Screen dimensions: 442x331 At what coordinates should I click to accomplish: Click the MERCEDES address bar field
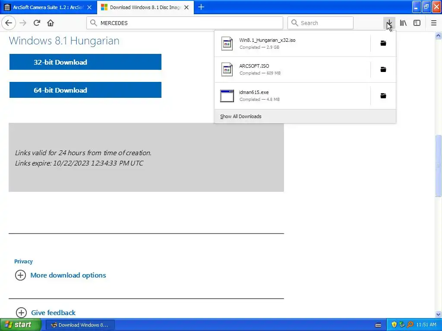185,23
